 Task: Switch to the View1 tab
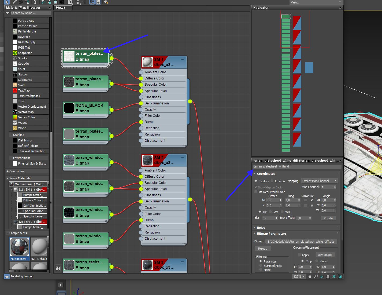click(61, 8)
